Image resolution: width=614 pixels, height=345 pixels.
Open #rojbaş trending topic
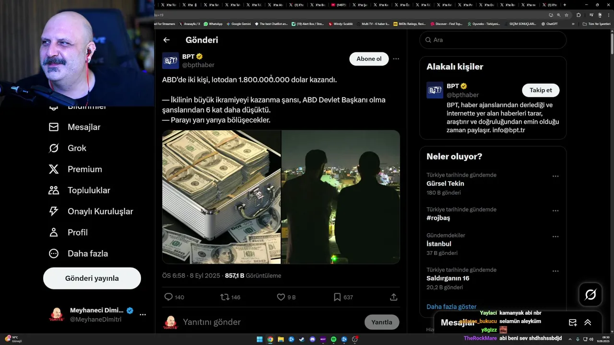click(438, 218)
